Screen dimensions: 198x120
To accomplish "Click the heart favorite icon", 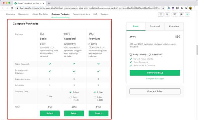I will tap(167, 14).
